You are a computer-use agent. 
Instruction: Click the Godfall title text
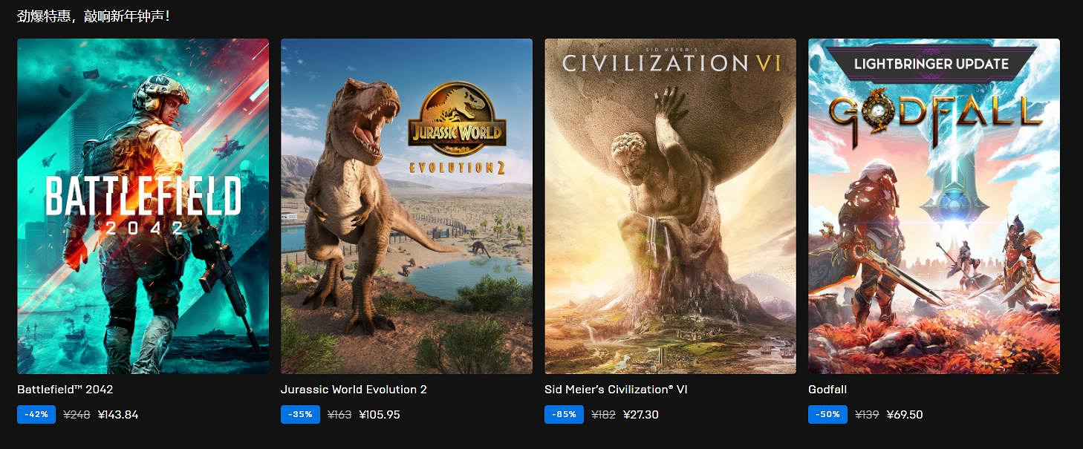[827, 389]
